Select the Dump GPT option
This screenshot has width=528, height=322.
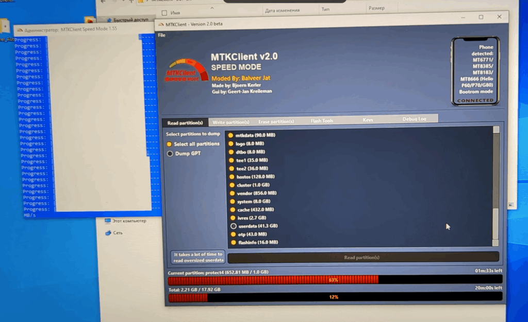(x=170, y=153)
